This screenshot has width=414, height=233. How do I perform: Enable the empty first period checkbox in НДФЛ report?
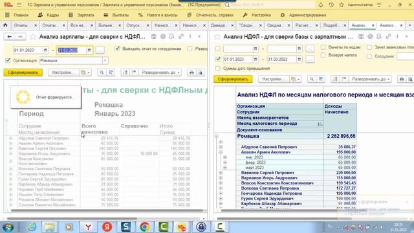[217, 49]
